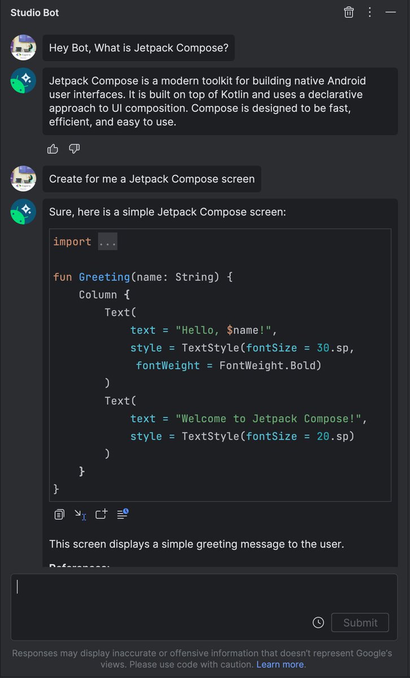This screenshot has height=678, width=410.
Task: Click code line 'style = TextStyle(fontSize = 20.sp)'
Action: [x=242, y=436]
